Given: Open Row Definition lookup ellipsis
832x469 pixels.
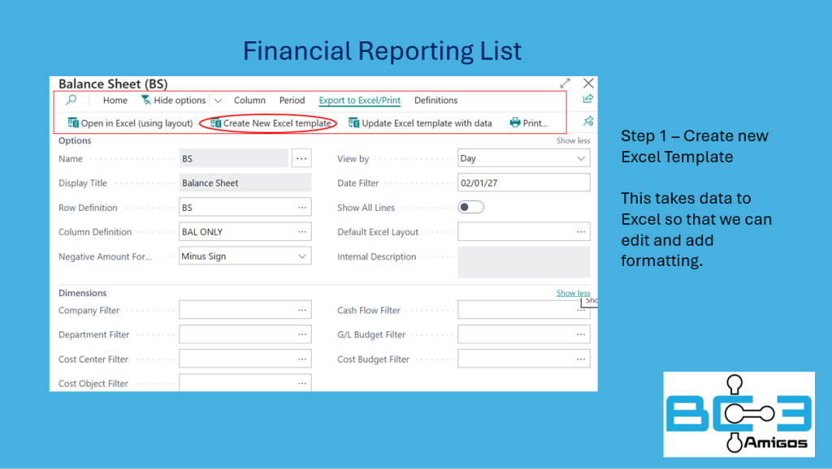Looking at the screenshot, I should (x=302, y=208).
